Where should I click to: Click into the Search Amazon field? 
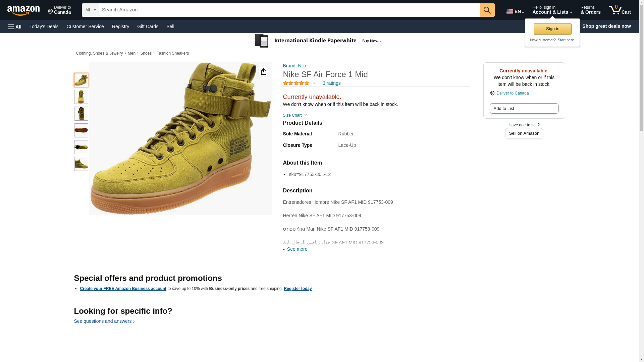pyautogui.click(x=289, y=10)
